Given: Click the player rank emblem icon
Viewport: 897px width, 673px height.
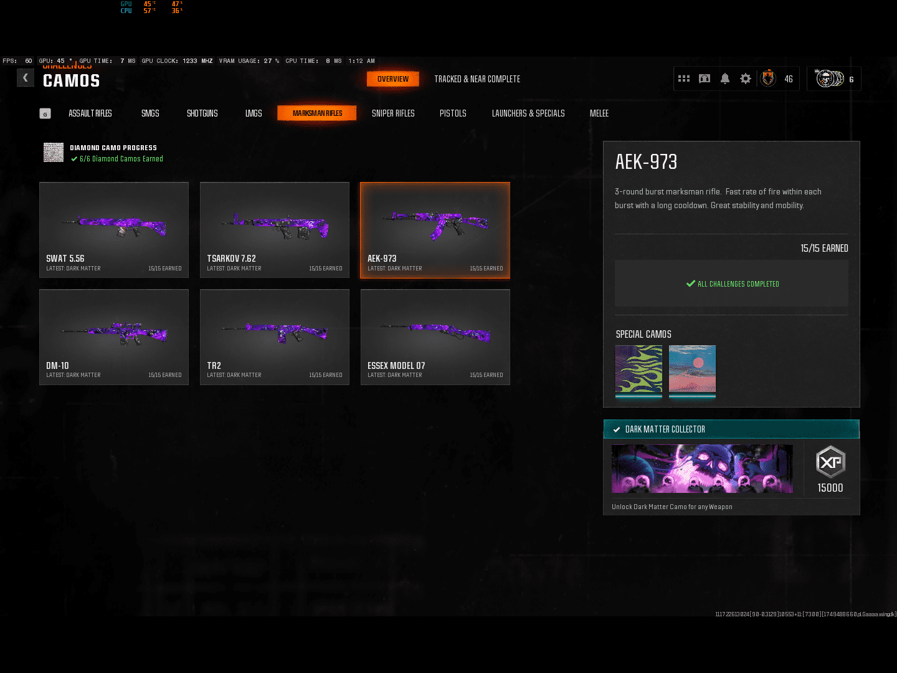Looking at the screenshot, I should (768, 79).
